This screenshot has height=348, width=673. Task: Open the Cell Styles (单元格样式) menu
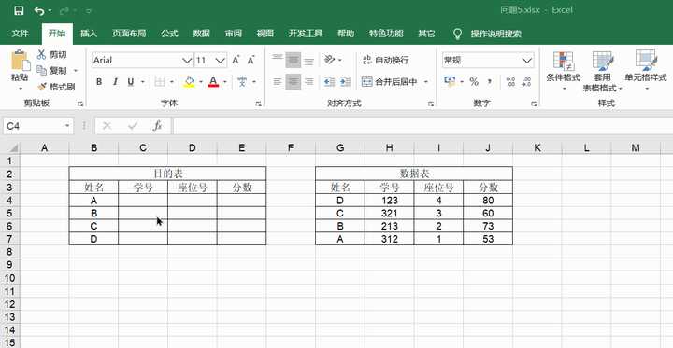click(x=646, y=71)
